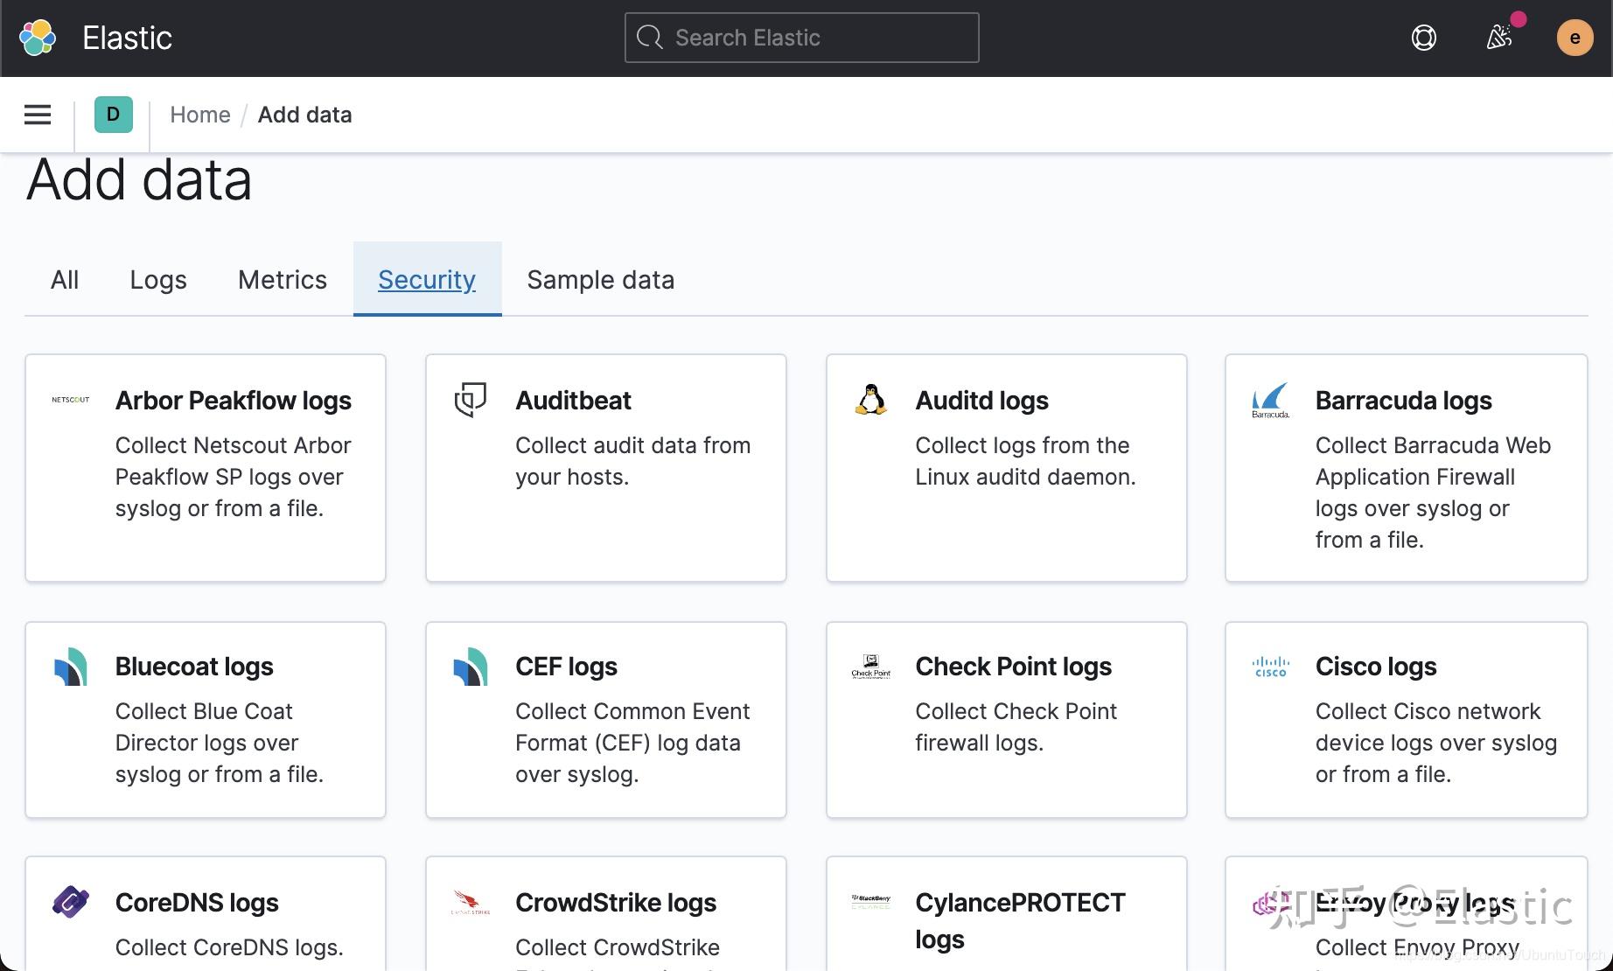Select the Metrics tab
1613x971 pixels.
click(x=282, y=279)
